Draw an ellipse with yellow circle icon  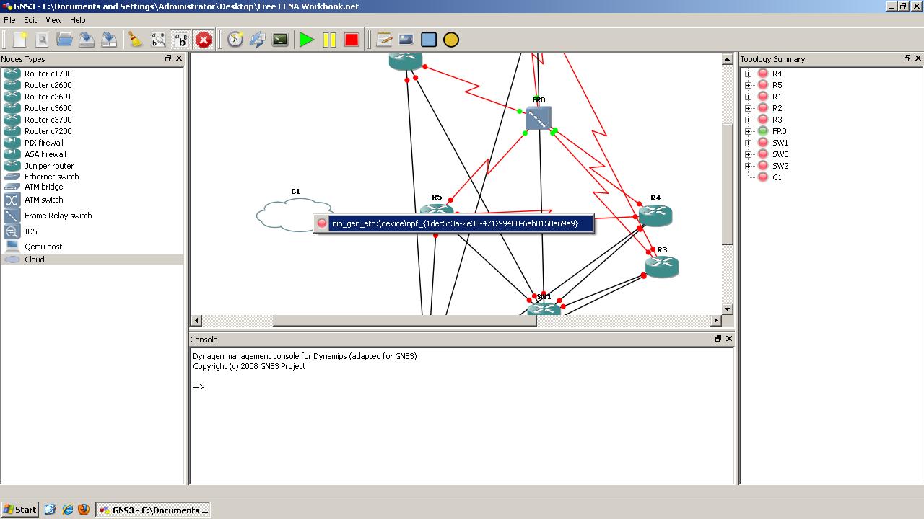coord(451,40)
